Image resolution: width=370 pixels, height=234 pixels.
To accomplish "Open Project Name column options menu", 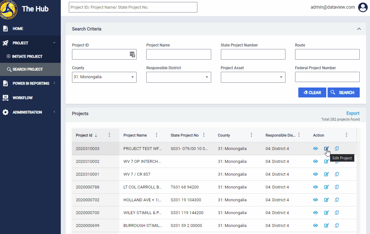I will pos(157,135).
